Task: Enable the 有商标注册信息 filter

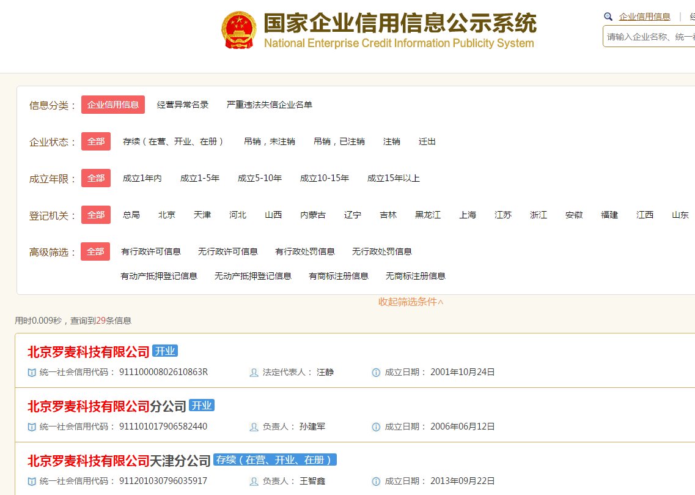Action: point(338,276)
